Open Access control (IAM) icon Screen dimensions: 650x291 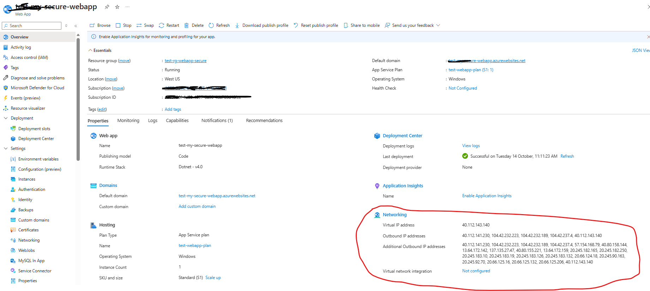pos(6,57)
